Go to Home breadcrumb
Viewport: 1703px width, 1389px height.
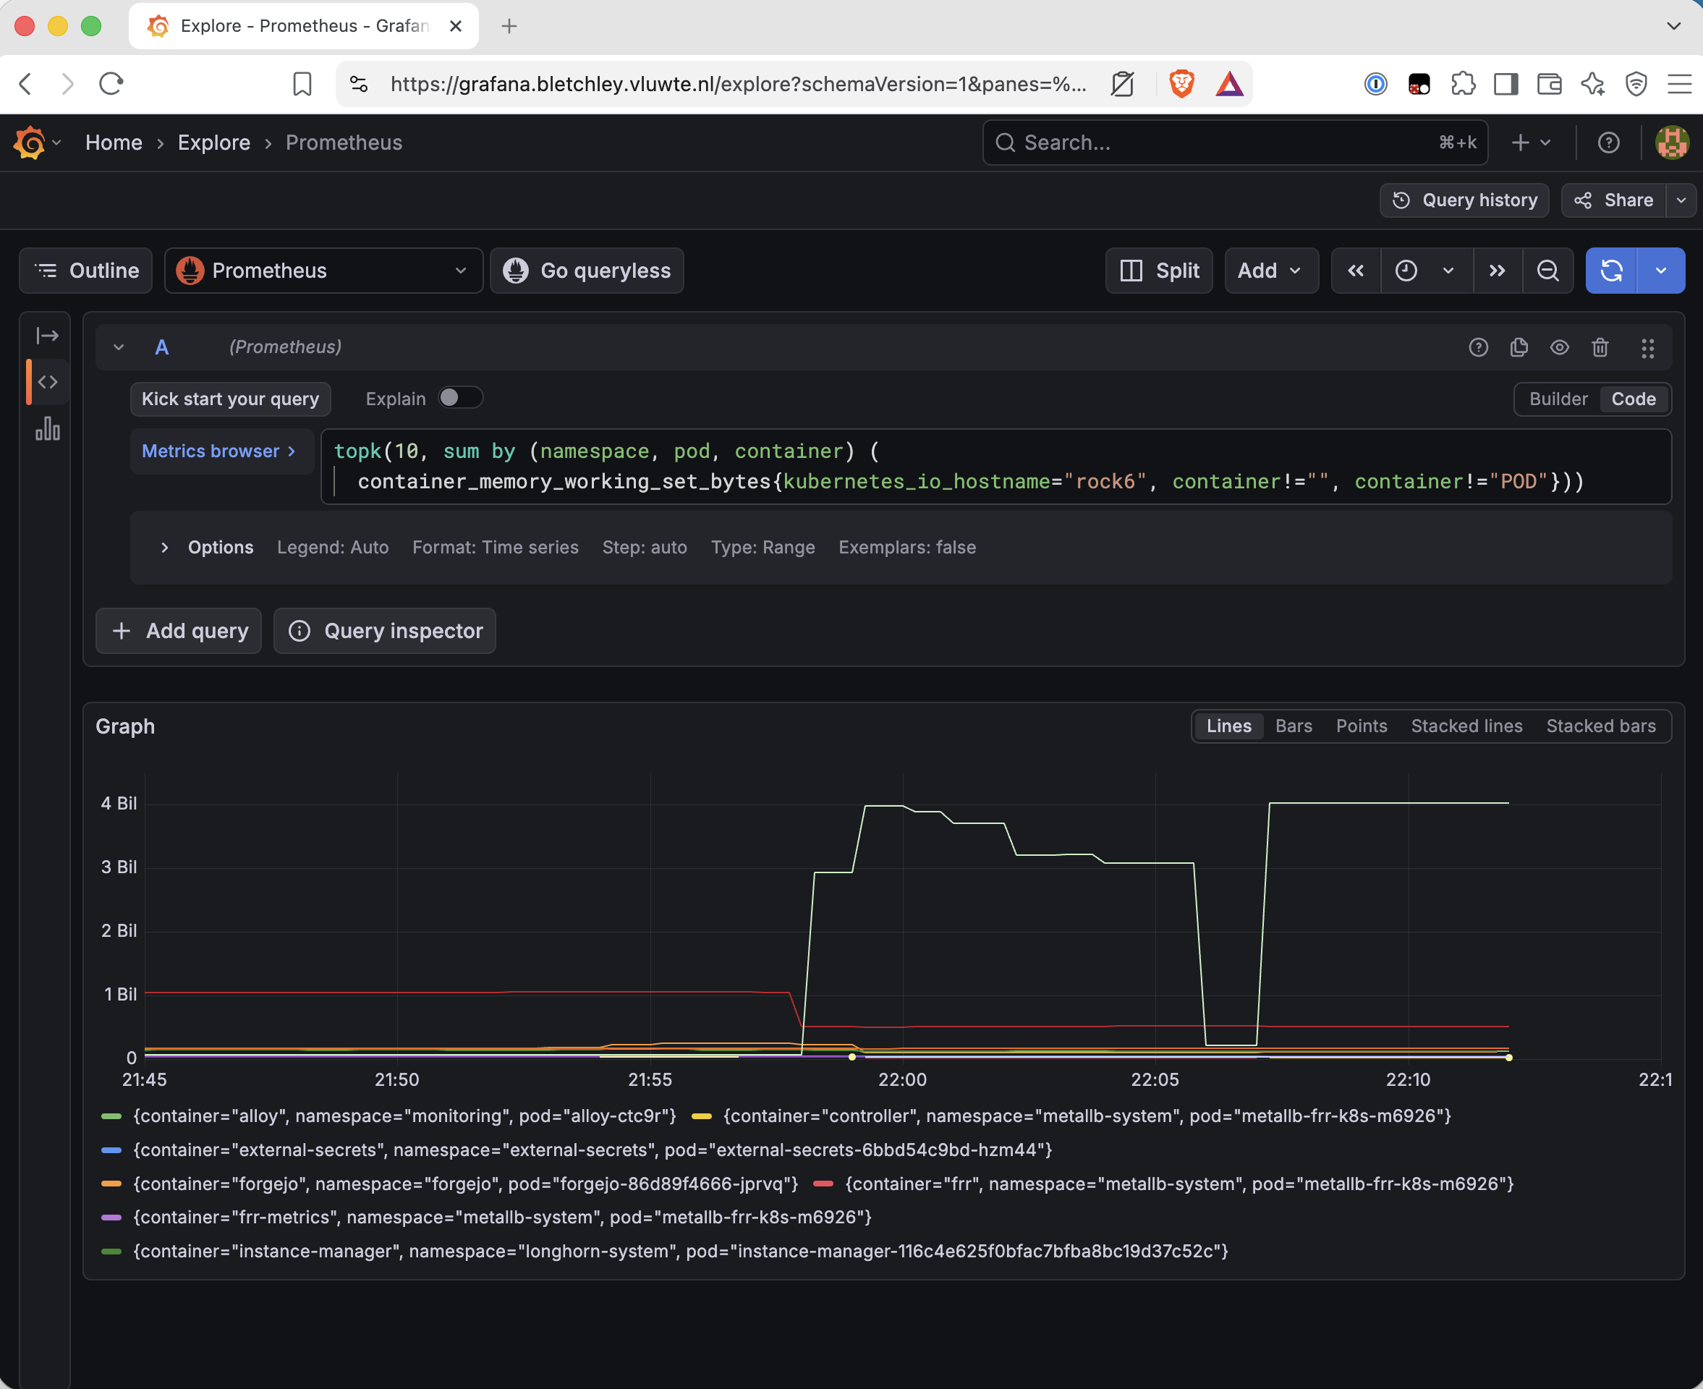(114, 143)
